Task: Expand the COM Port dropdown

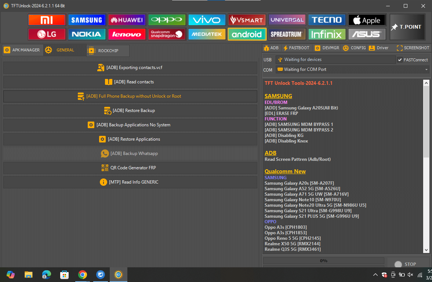Action: 426,69
